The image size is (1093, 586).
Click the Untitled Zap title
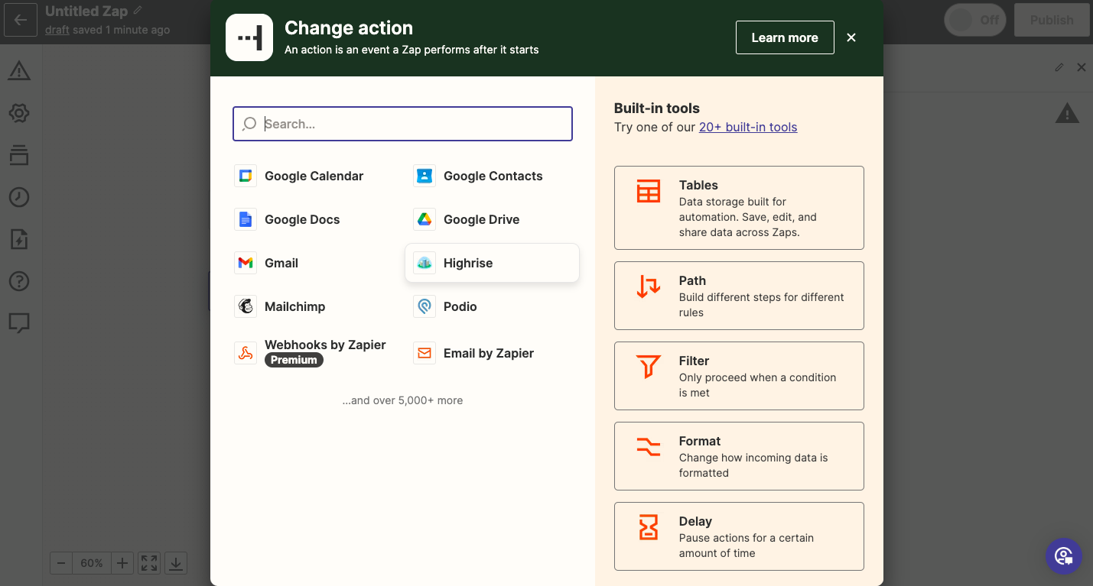tap(86, 11)
